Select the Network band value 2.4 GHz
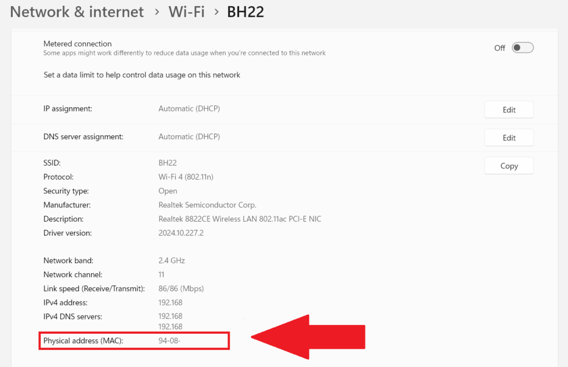This screenshot has height=367, width=568. (171, 260)
